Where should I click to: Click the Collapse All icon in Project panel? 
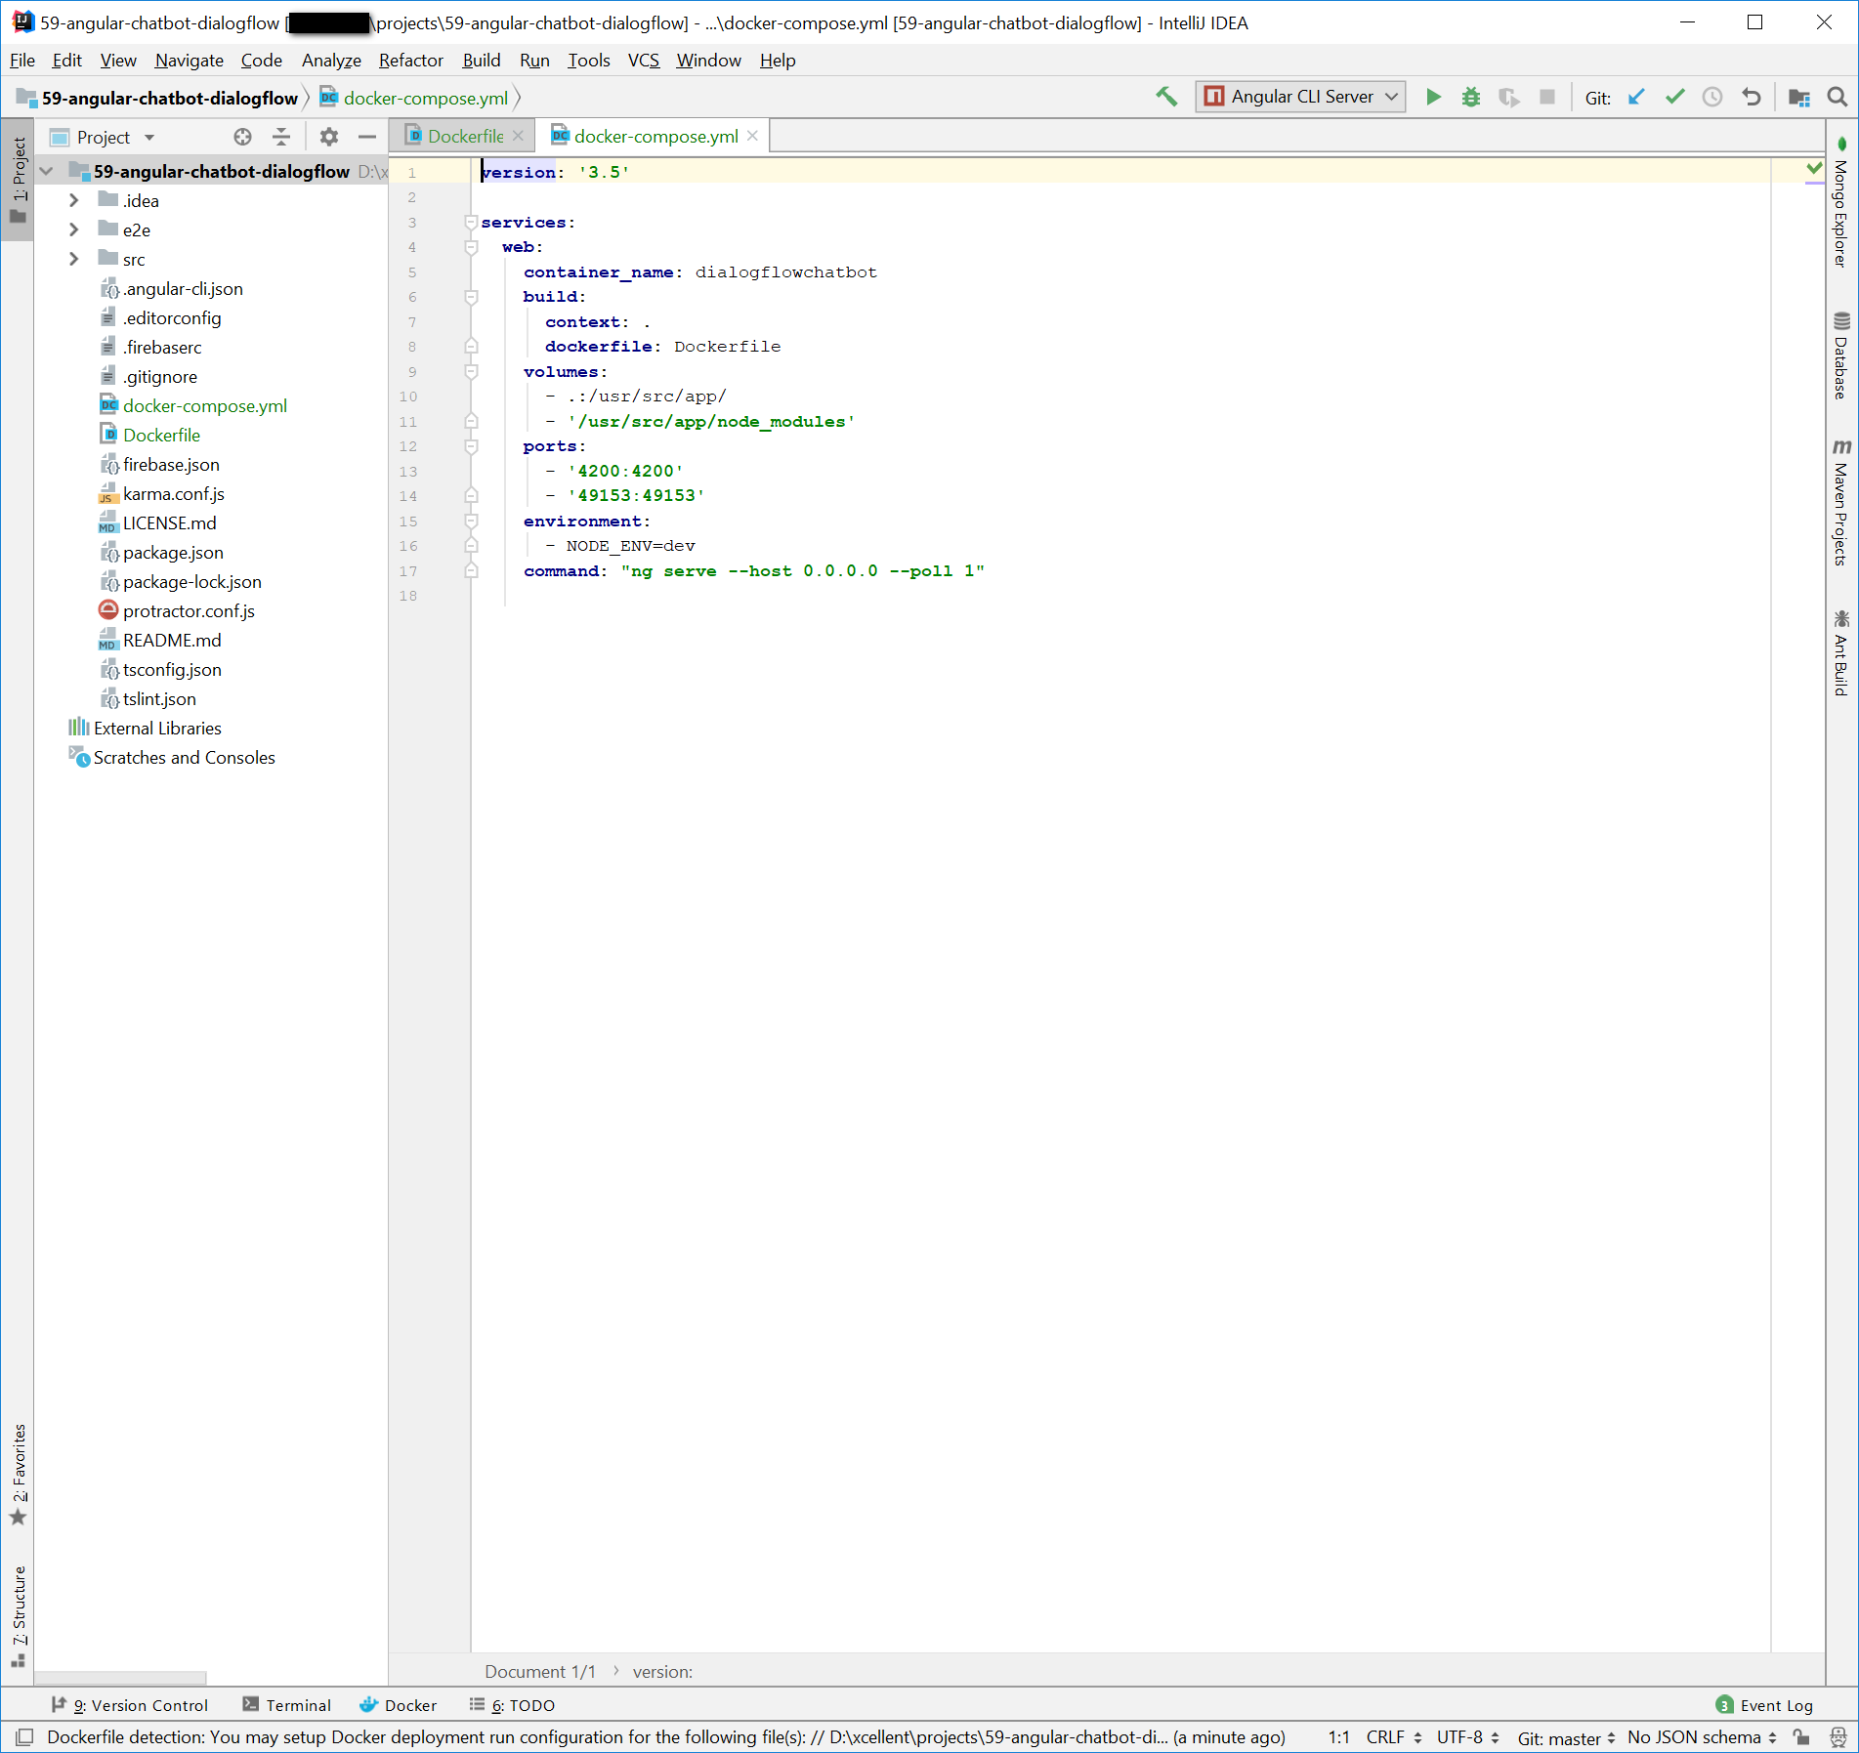281,137
